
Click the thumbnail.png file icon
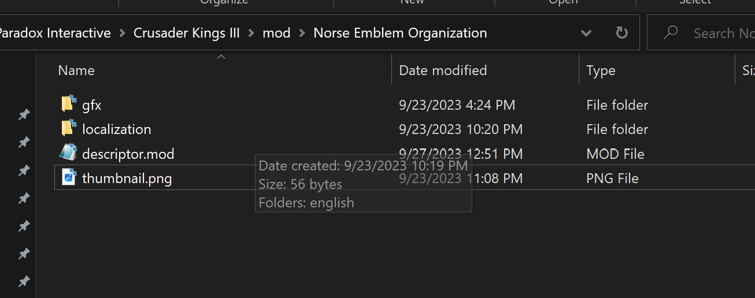[x=69, y=177]
